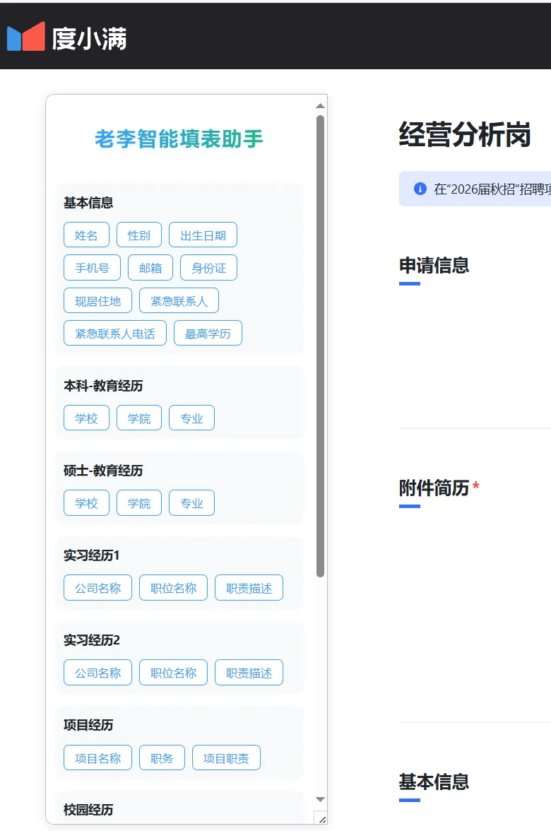Screen dimensions: 551x831
Task: Click the 性别 tag button
Action: coord(138,235)
